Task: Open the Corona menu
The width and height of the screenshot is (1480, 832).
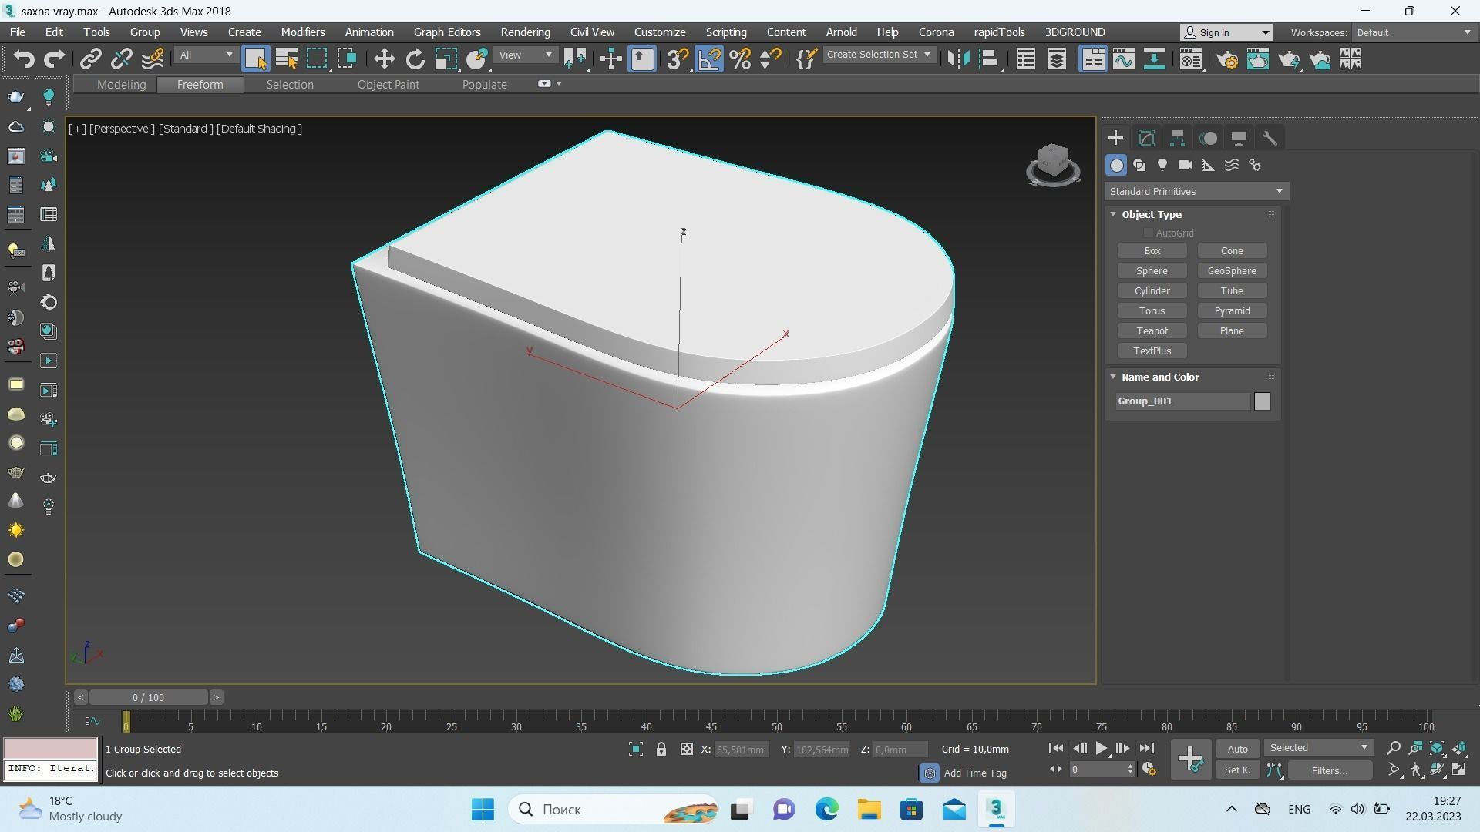Action: coord(936,32)
